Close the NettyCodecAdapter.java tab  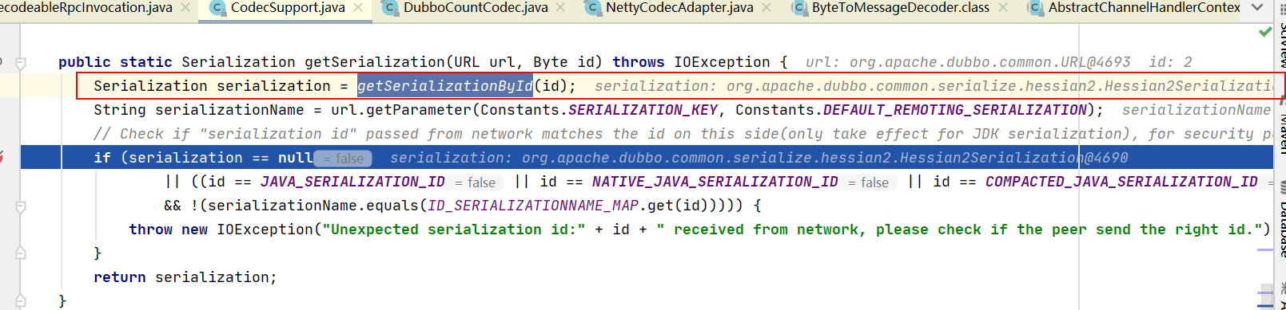tap(766, 8)
